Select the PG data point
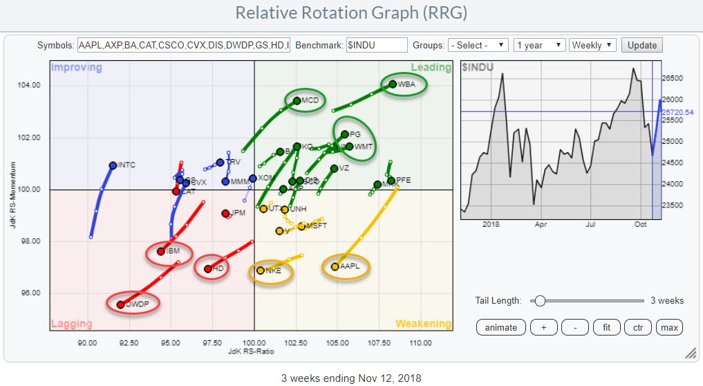Viewport: 703px width, 386px height. pyautogui.click(x=345, y=134)
